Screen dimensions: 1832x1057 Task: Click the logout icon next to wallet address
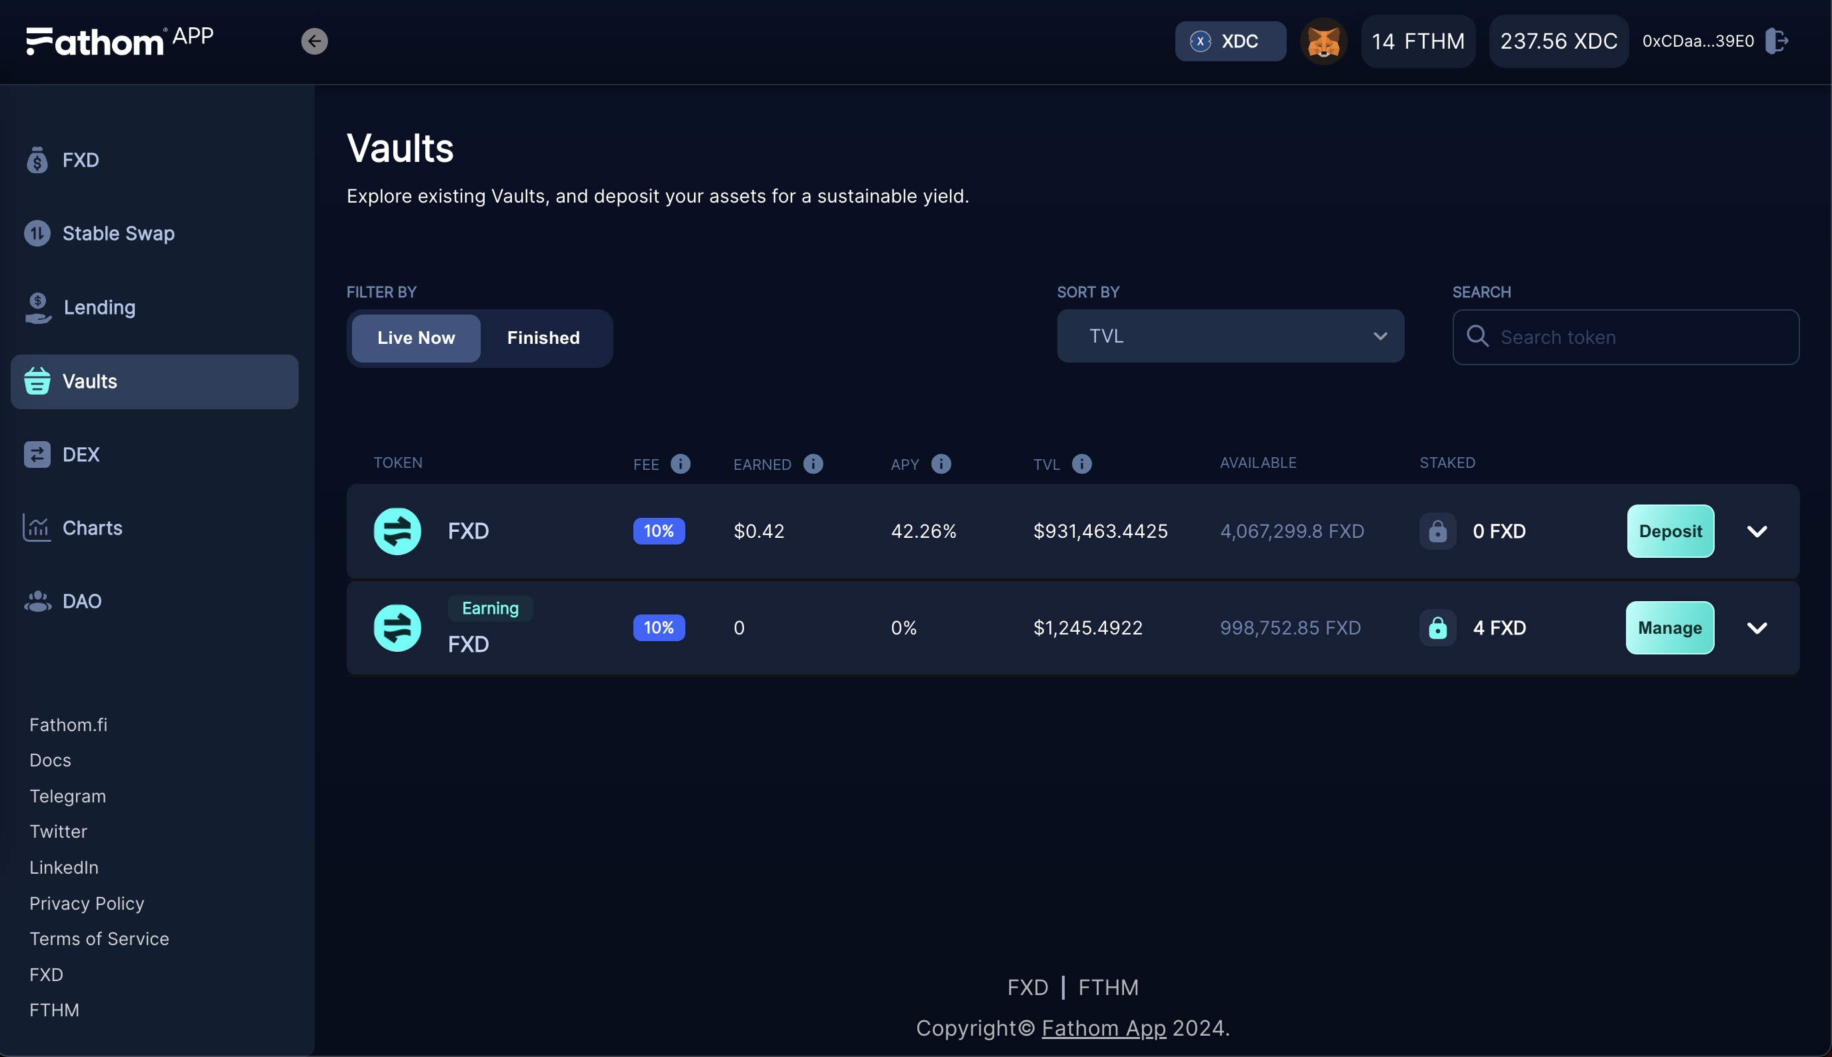1776,41
